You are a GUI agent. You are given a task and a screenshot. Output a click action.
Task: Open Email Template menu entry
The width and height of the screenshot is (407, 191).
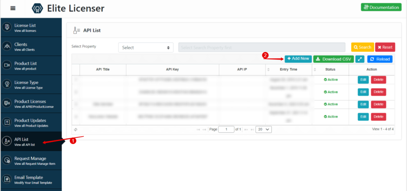point(31,180)
